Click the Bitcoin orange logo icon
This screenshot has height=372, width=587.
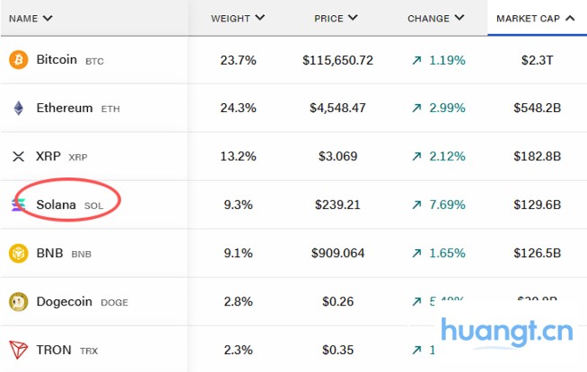point(18,60)
